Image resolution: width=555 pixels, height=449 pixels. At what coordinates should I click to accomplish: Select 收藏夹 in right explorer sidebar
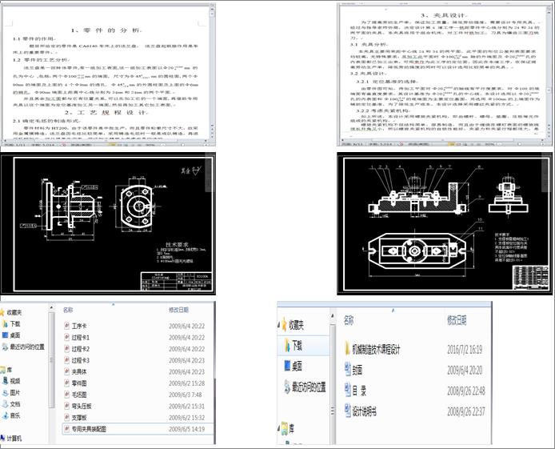[x=293, y=325]
